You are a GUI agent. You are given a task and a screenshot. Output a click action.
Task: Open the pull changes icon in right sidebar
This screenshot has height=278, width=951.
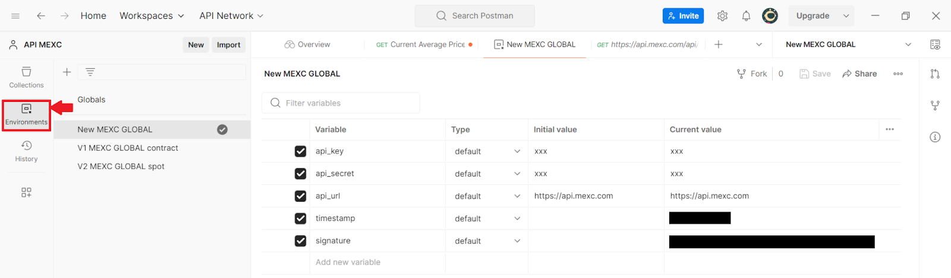(x=935, y=74)
